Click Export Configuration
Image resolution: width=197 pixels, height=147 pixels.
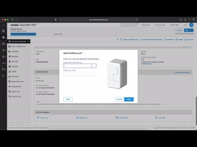pyautogui.click(x=151, y=40)
